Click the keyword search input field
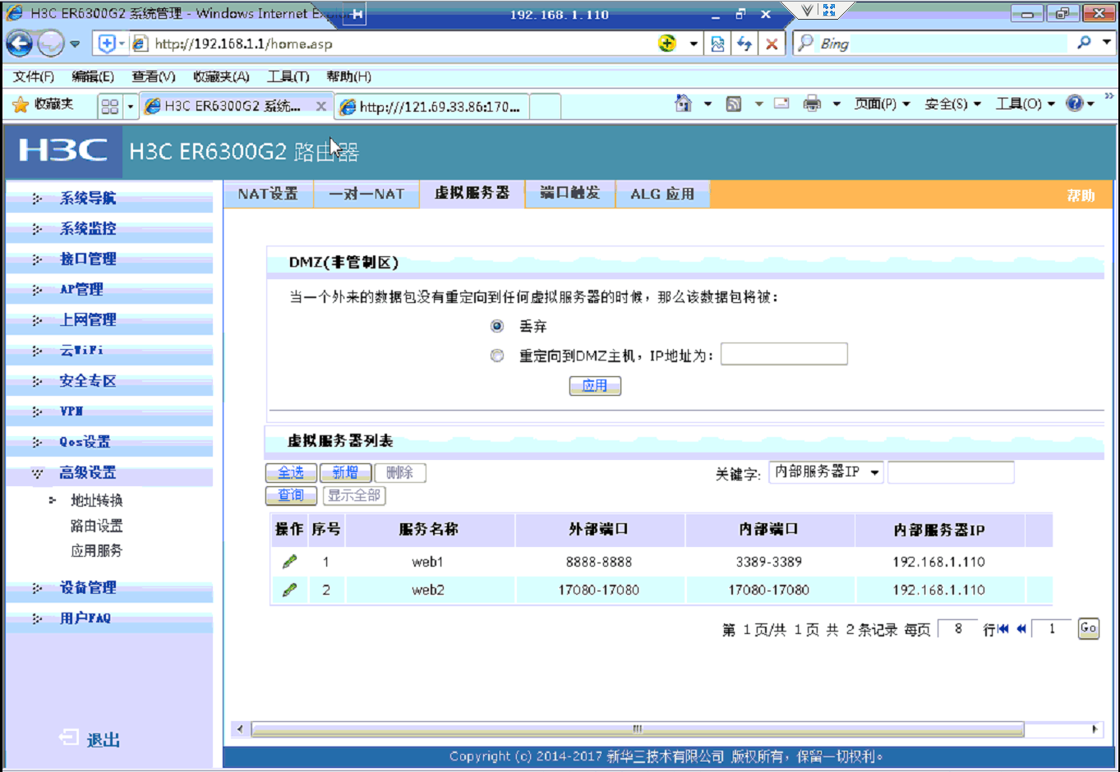This screenshot has width=1120, height=772. click(x=951, y=472)
